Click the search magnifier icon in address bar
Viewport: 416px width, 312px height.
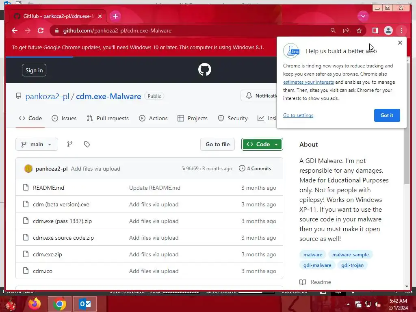tap(333, 30)
